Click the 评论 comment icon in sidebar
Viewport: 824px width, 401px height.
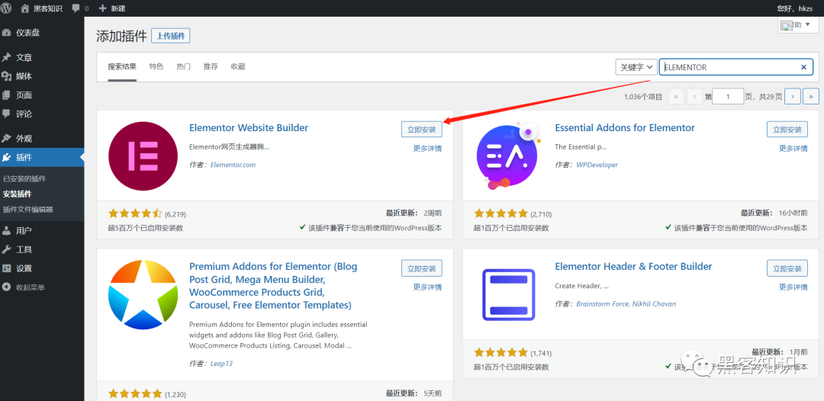pyautogui.click(x=7, y=114)
